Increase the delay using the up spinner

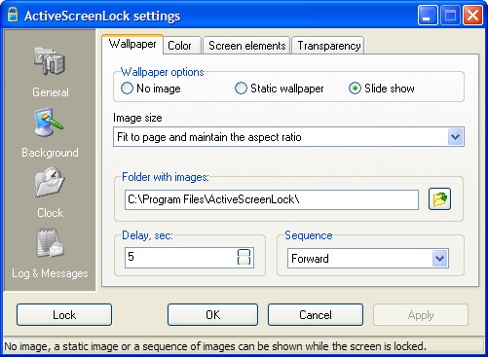(x=244, y=253)
